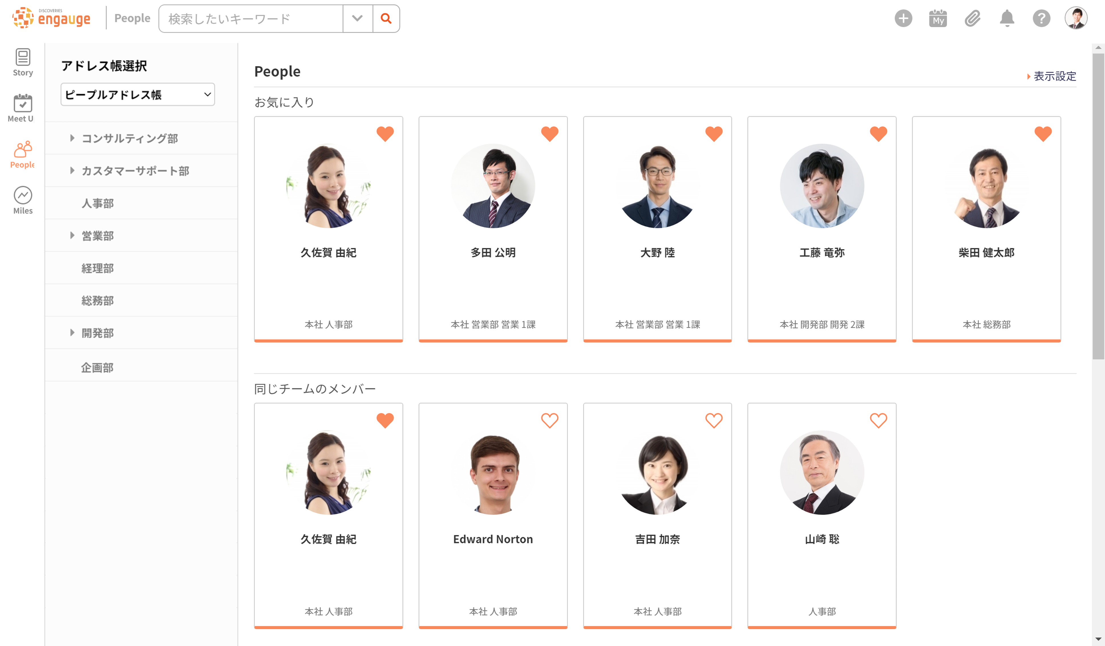
Task: Unfavorite 多田 公明 via the heart
Action: pos(549,134)
